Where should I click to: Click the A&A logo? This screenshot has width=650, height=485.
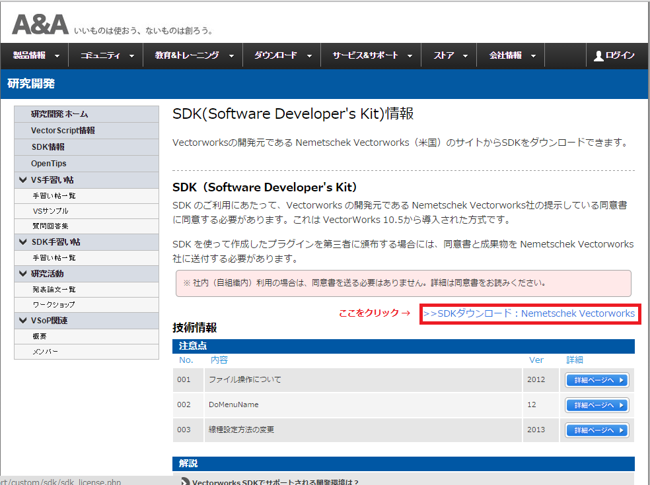(40, 25)
